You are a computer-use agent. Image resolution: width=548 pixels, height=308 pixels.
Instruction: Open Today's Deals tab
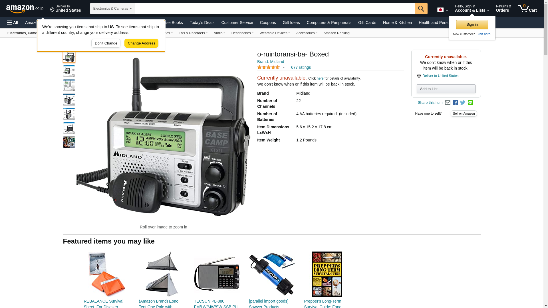click(x=202, y=23)
